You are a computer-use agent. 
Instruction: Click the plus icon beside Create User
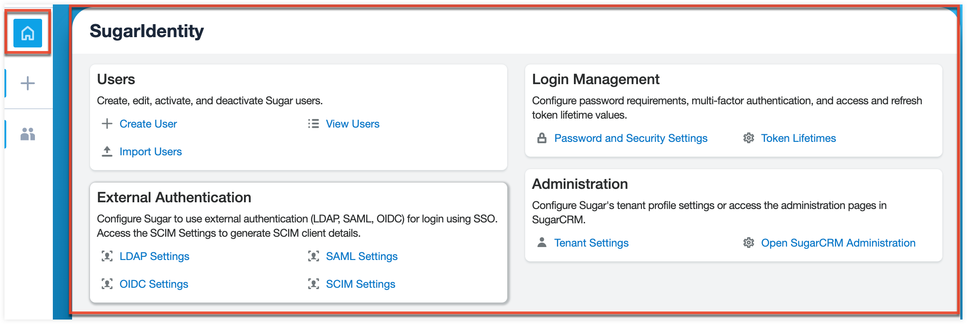tap(107, 124)
